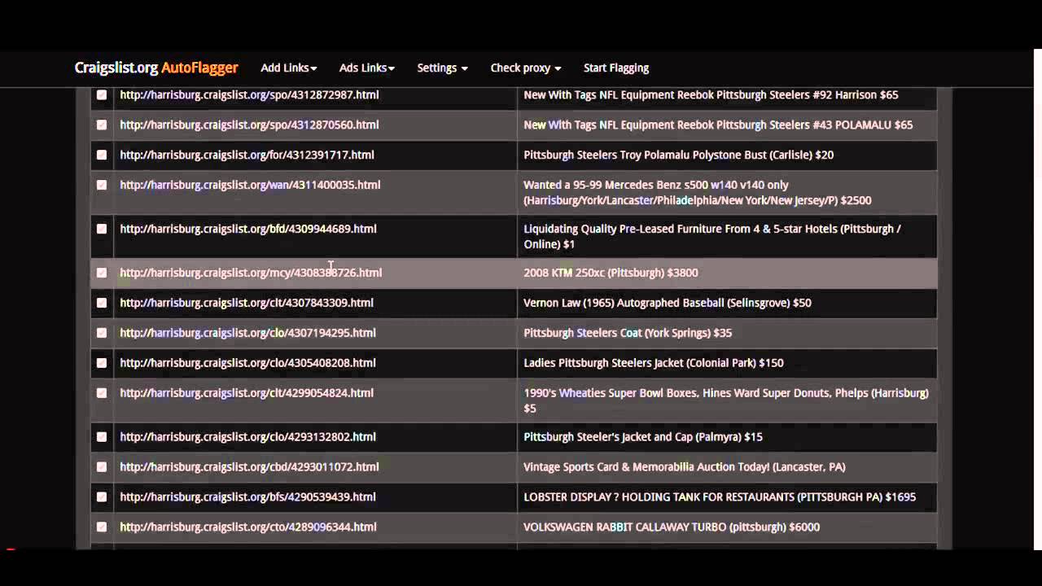Select title 'VOLKSWAGEN RABBIT CALLAWAY TURBO (pittsburgh) $6000'
Viewport: 1042px width, 586px height.
tap(672, 528)
